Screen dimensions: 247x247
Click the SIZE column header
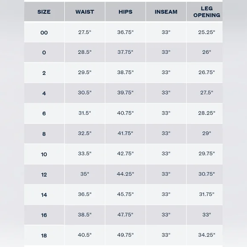click(x=44, y=12)
